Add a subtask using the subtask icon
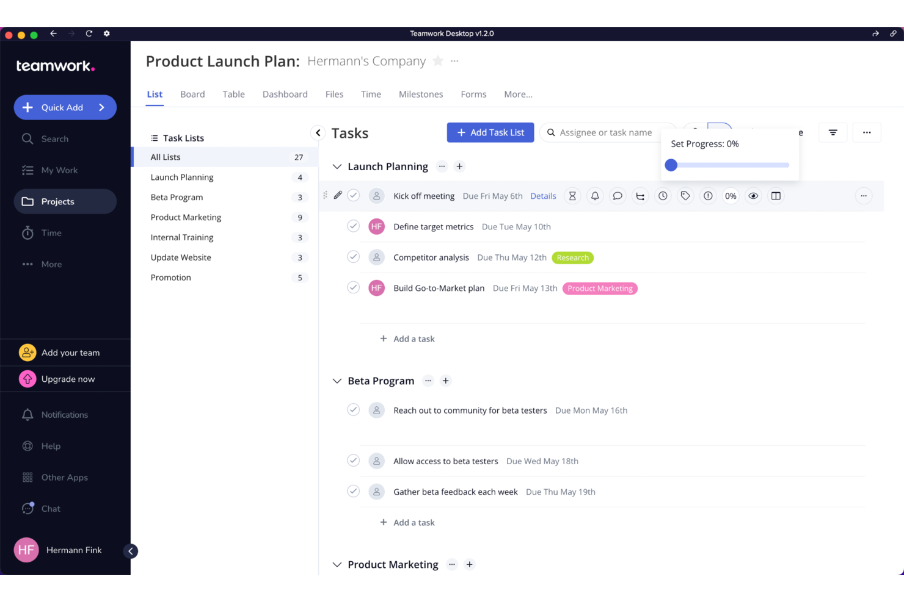This screenshot has width=904, height=602. tap(640, 196)
